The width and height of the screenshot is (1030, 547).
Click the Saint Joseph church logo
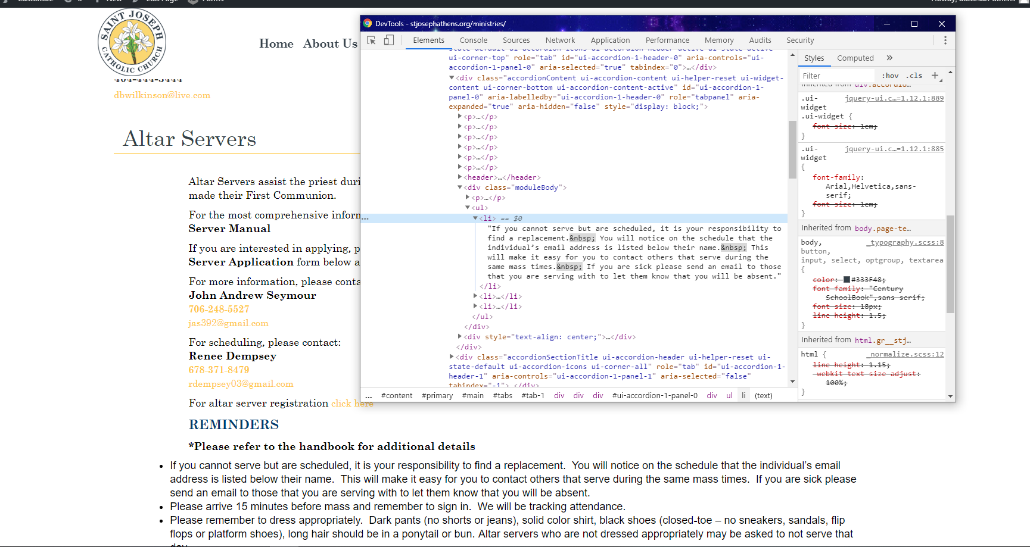click(x=132, y=42)
